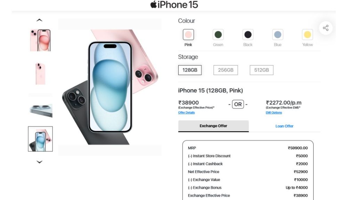Select the Blue colour swatch
This screenshot has height=200, width=356.
pos(277,34)
